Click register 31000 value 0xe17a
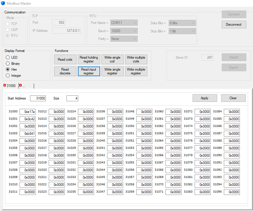Screen dimensions: 253x211 click(x=28, y=112)
